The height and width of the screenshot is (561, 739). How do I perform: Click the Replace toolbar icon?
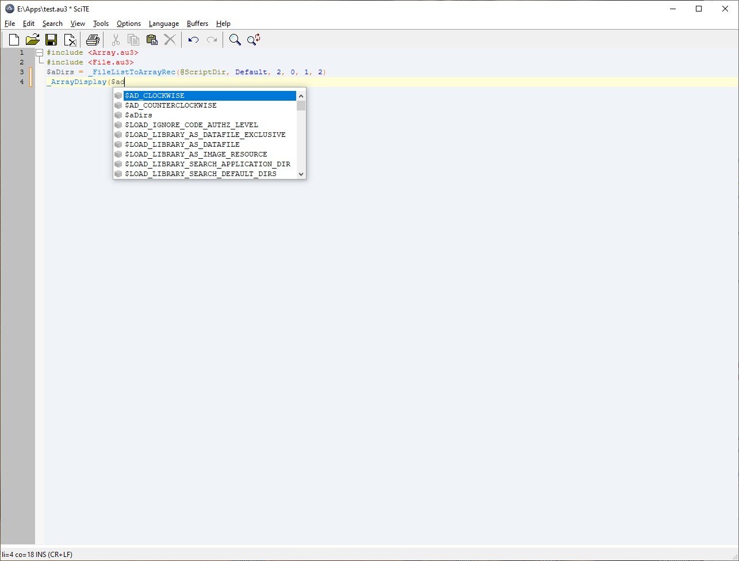[254, 40]
